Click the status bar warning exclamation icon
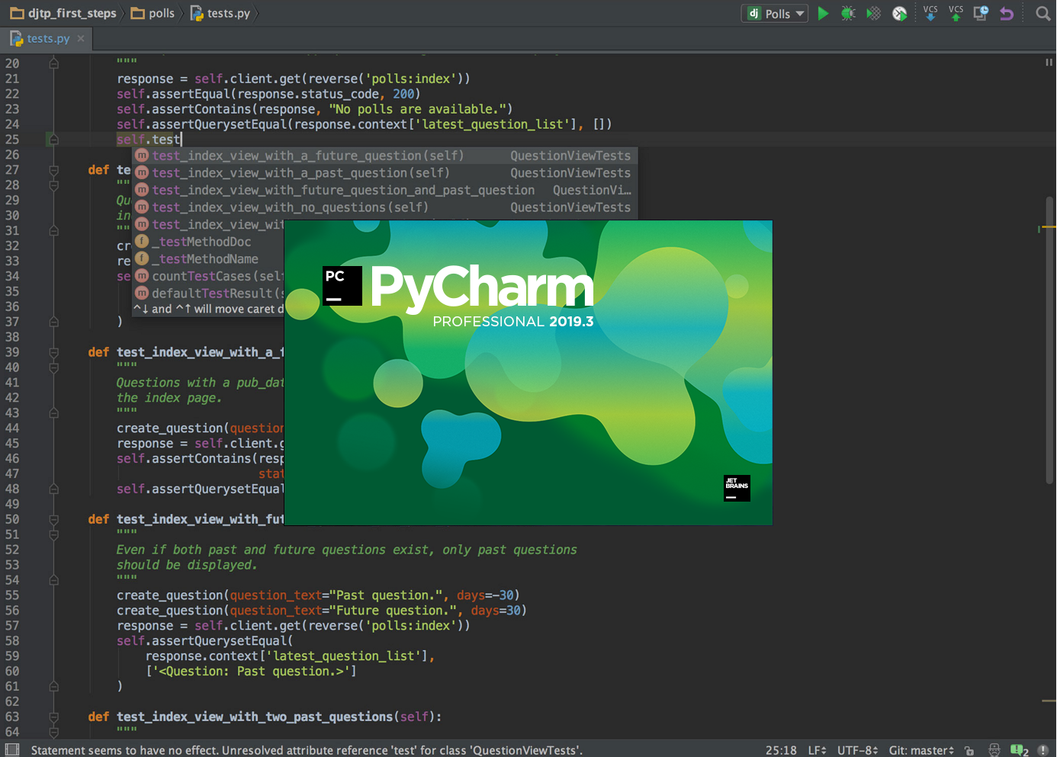The height and width of the screenshot is (757, 1057). (x=1043, y=750)
